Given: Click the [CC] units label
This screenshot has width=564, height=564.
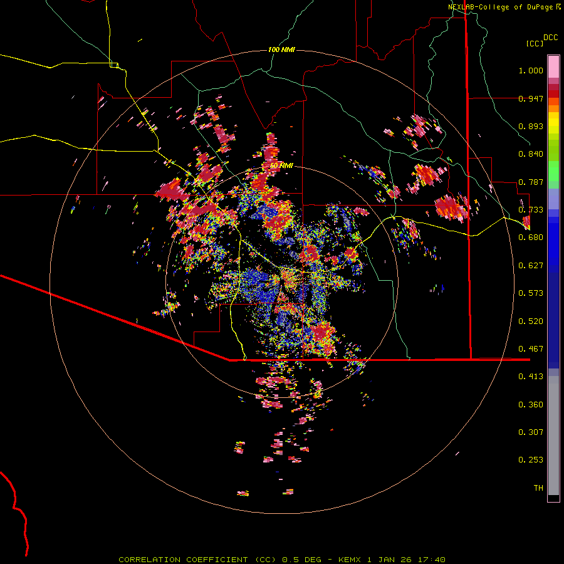Looking at the screenshot, I should click(x=535, y=43).
